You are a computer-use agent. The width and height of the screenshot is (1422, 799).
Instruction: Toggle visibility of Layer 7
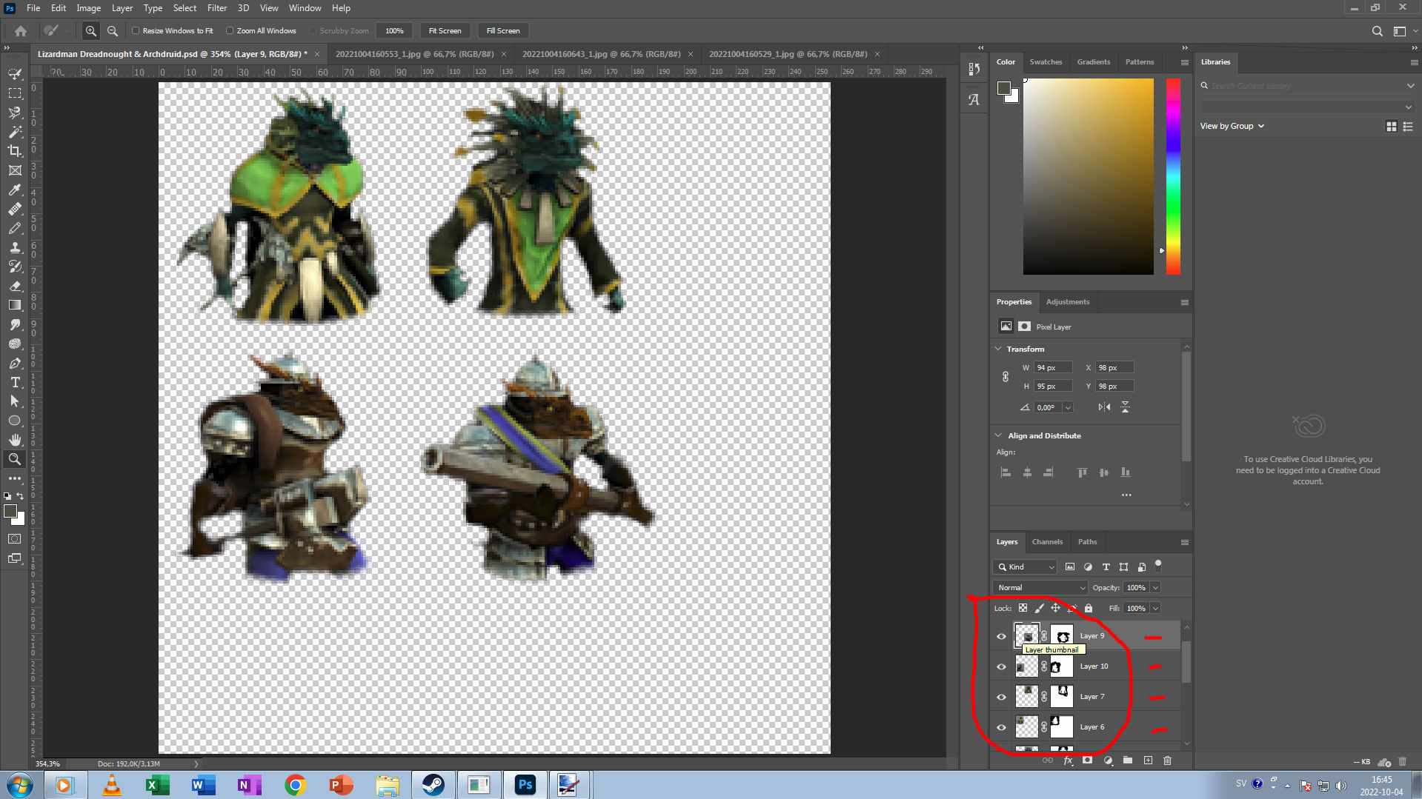(1001, 697)
